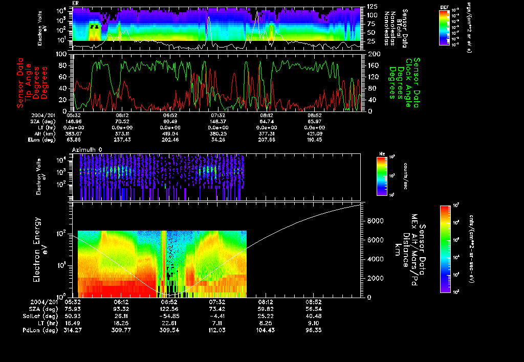The image size is (524, 362).
Task: Select altitude value 383.07
Action: (x=75, y=133)
